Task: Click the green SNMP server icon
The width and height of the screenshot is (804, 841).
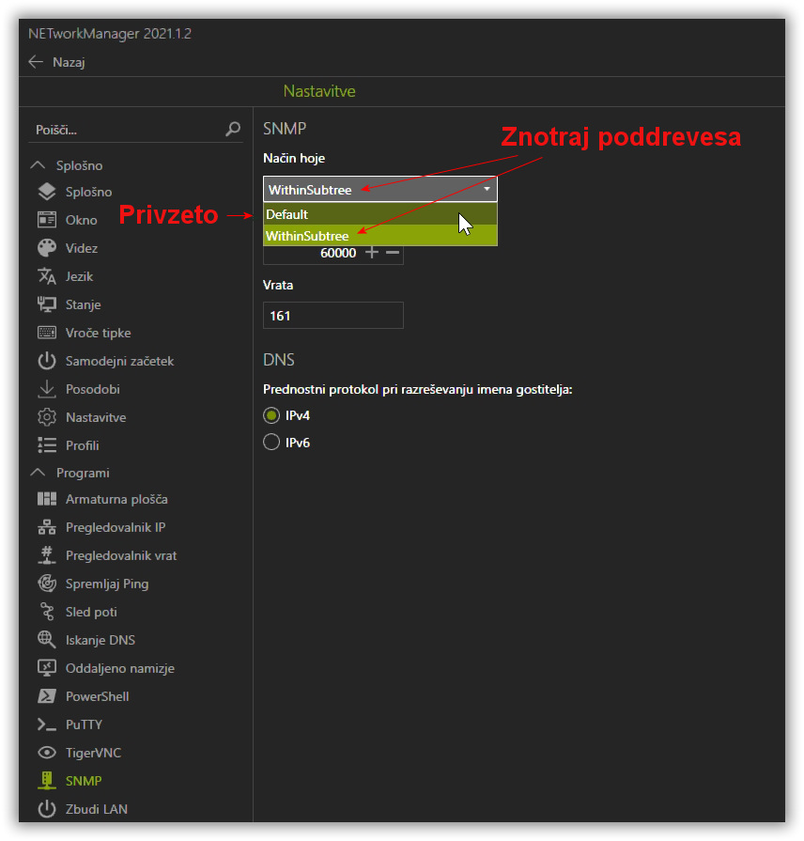Action: point(47,781)
